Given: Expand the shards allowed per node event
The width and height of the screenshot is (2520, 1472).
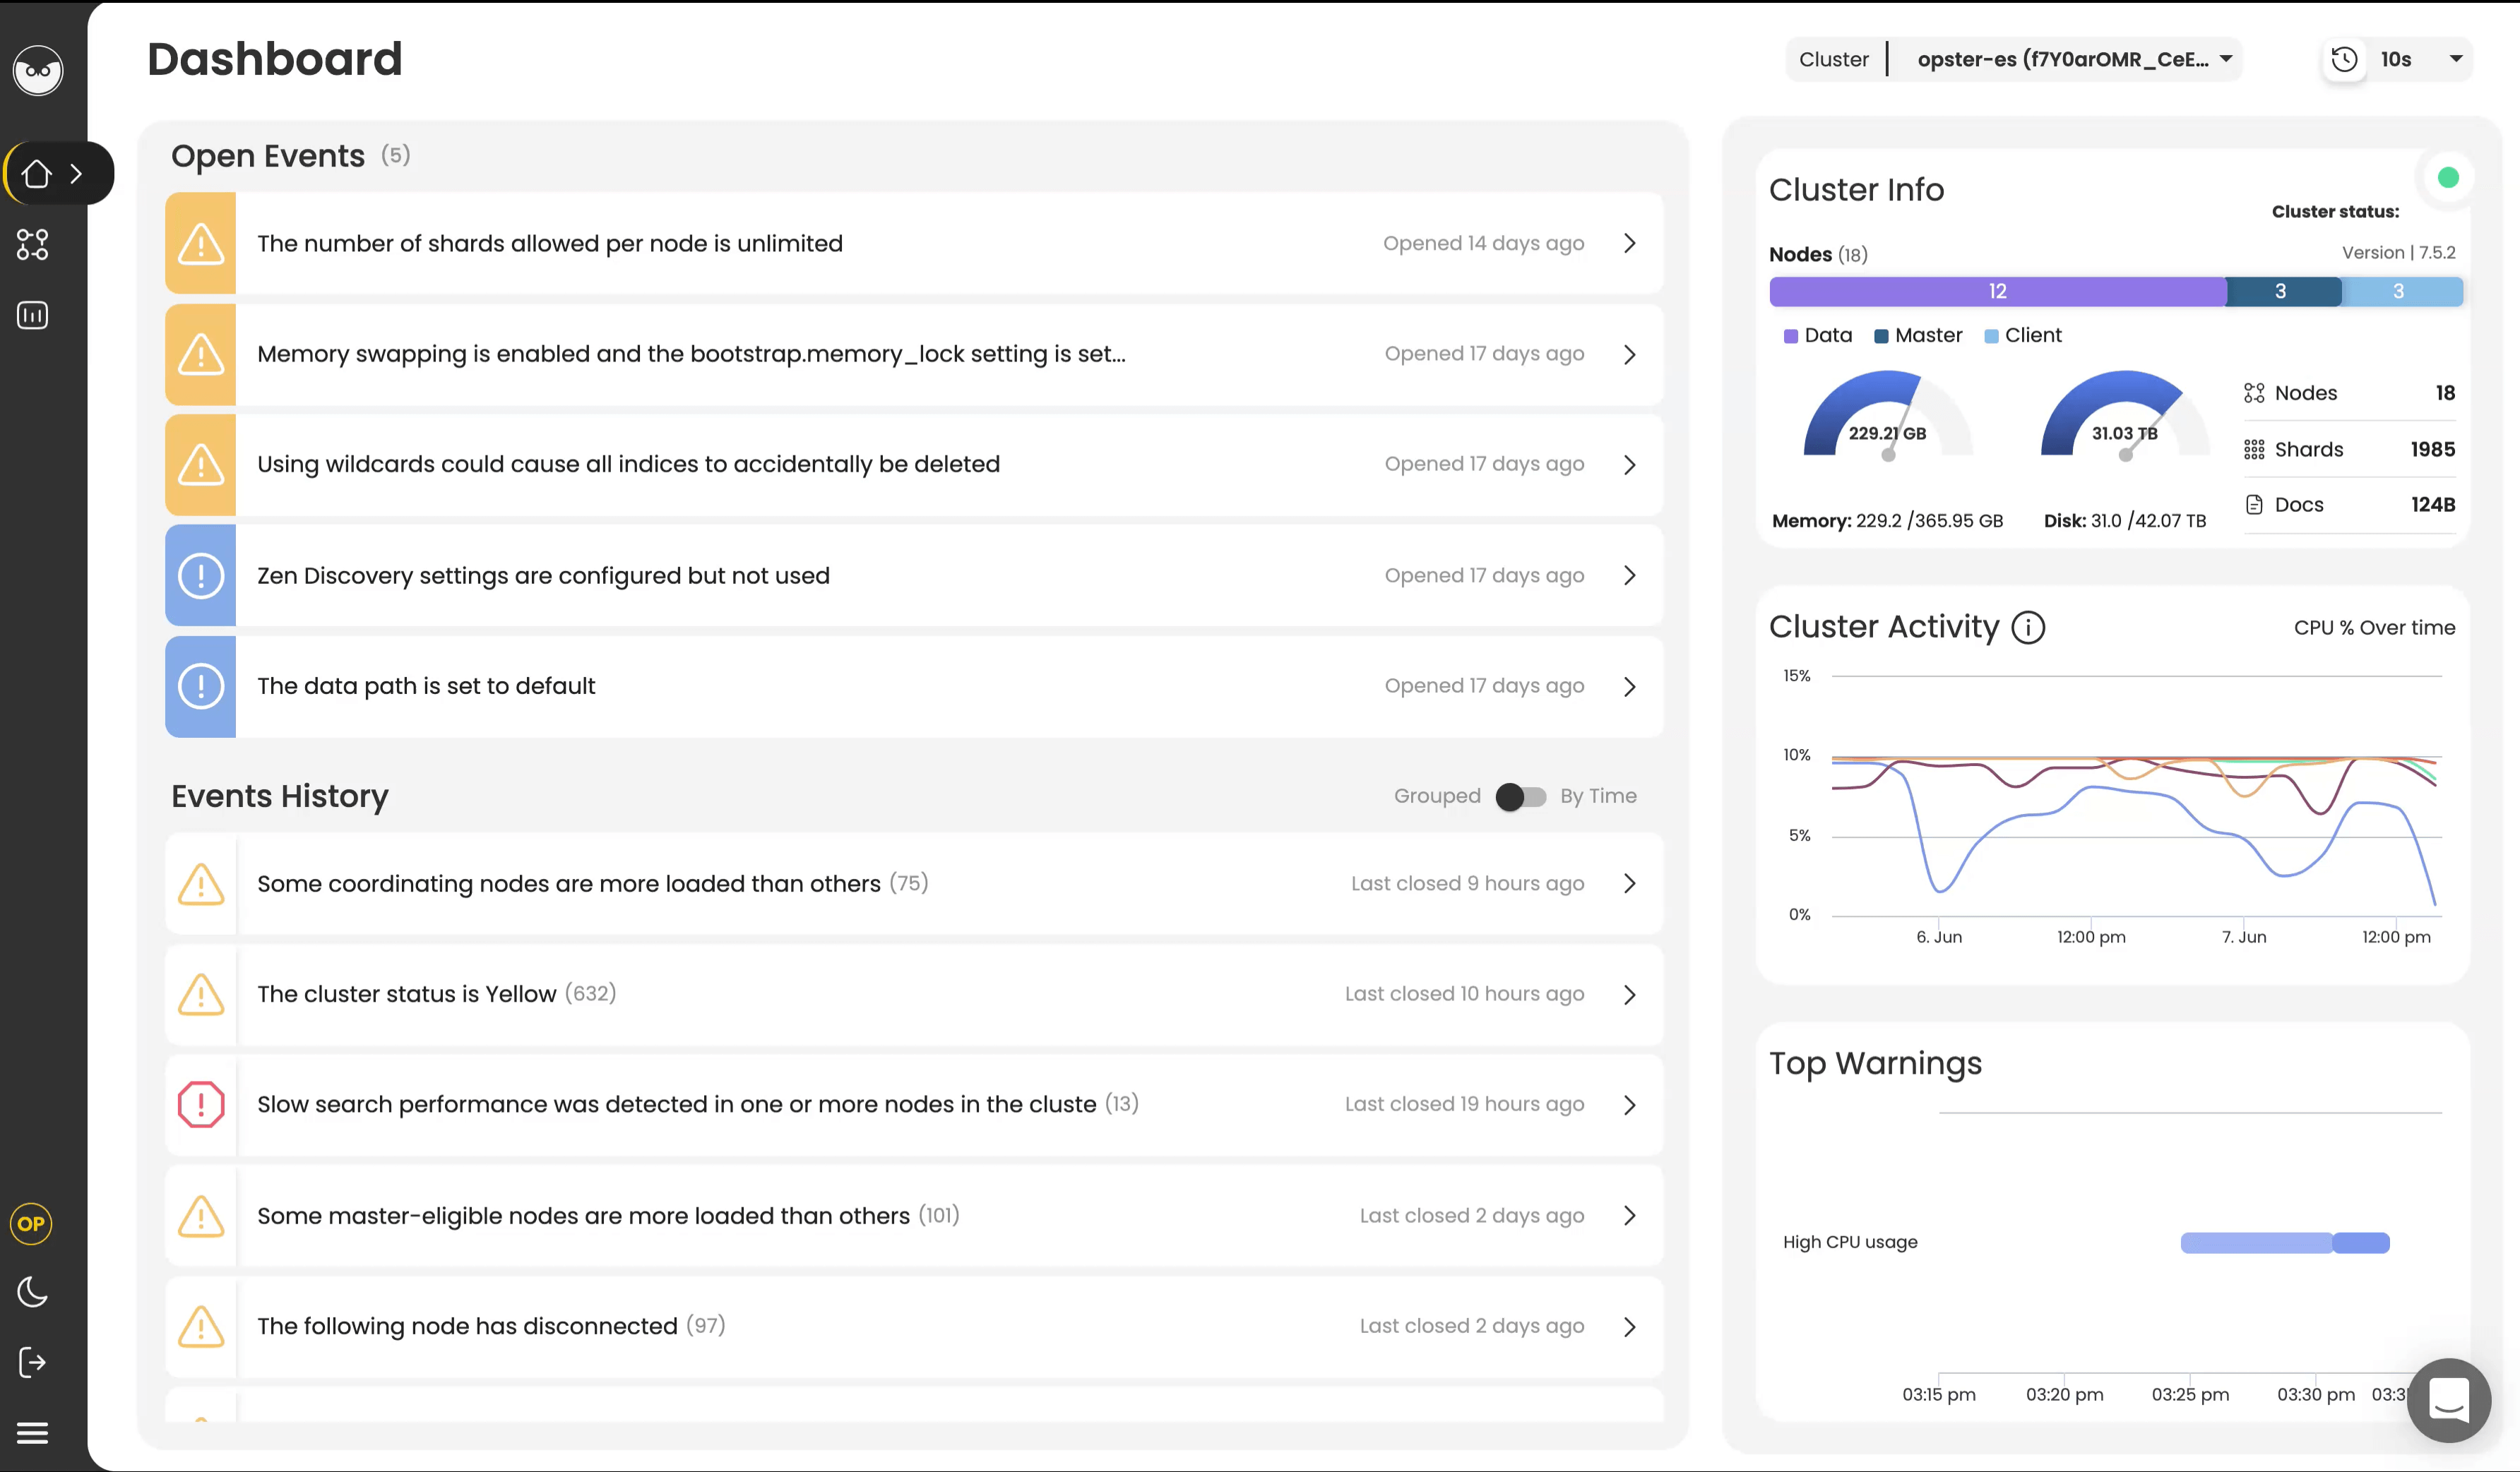Looking at the screenshot, I should tap(1629, 243).
